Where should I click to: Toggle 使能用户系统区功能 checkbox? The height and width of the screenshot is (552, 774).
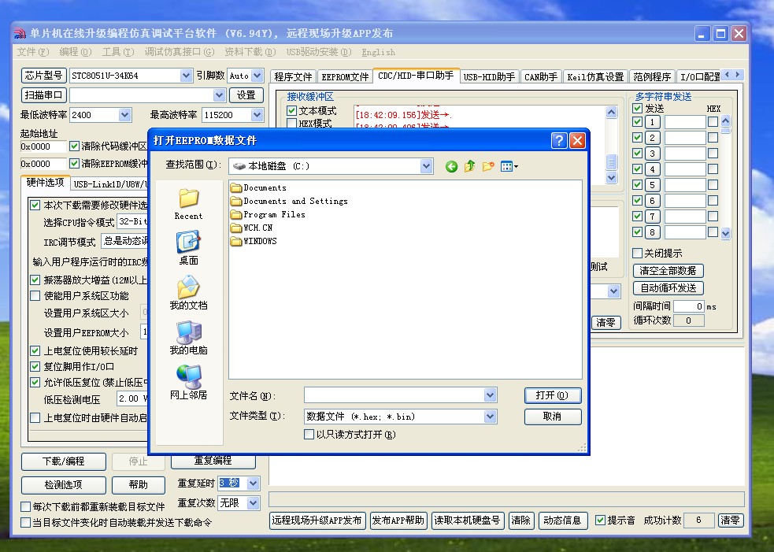35,296
